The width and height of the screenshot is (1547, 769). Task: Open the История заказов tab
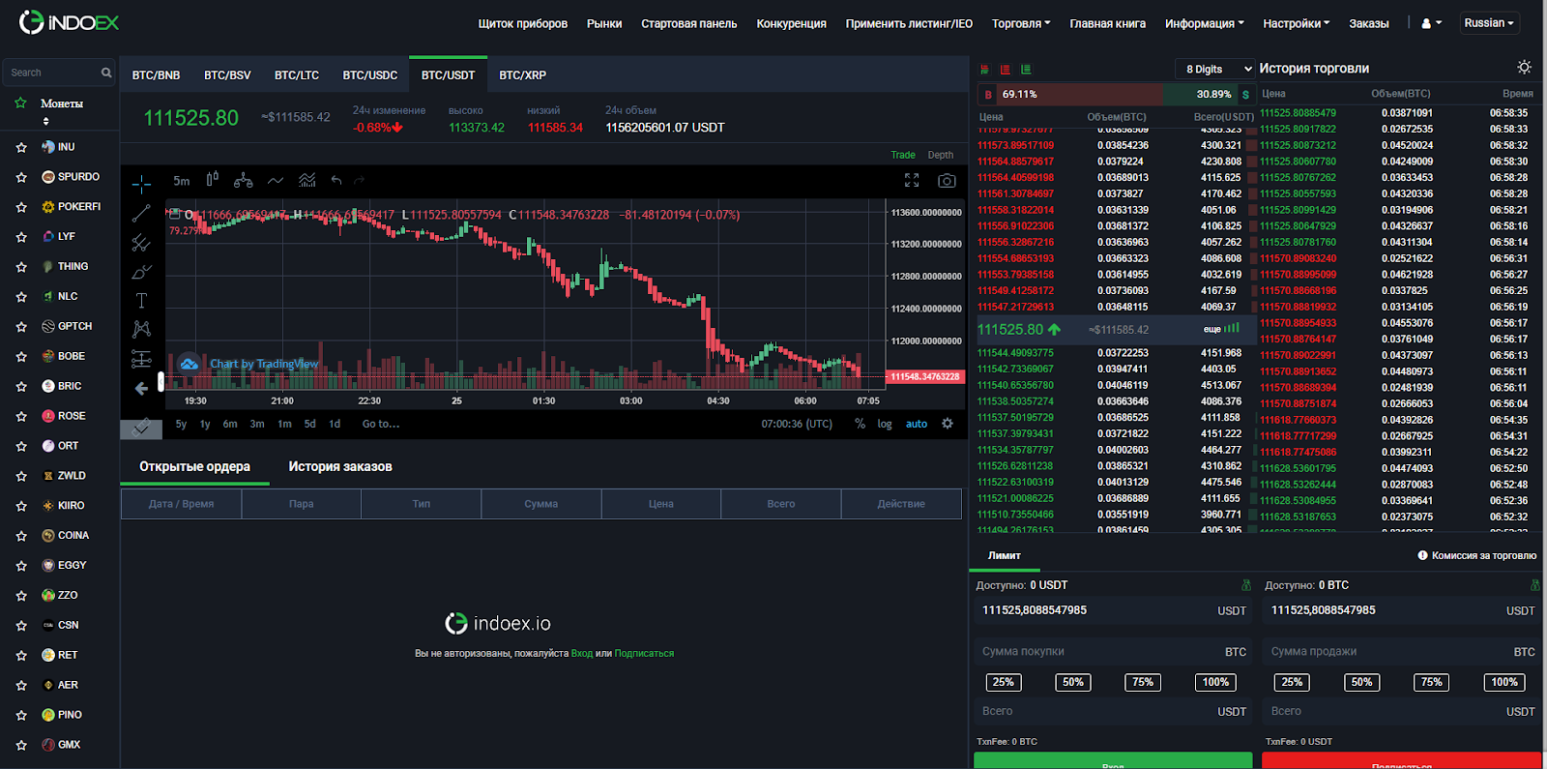click(340, 466)
